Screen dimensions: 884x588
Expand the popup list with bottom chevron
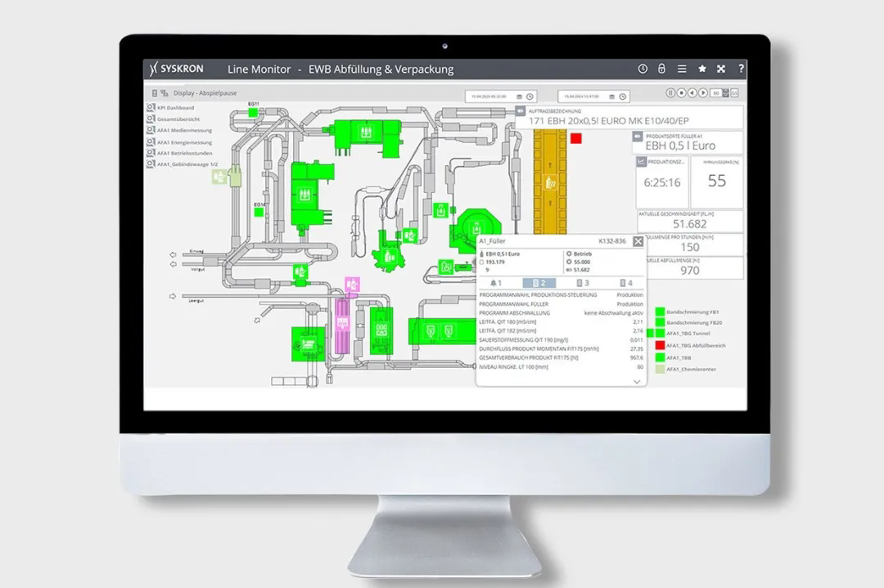(637, 381)
